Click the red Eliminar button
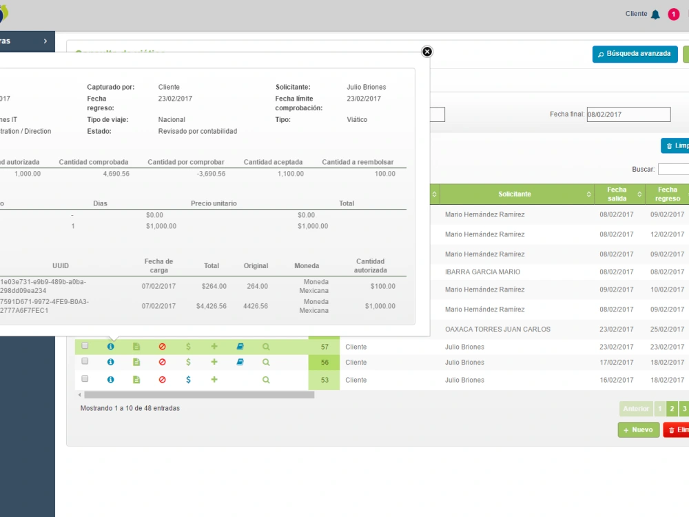This screenshot has width=689, height=517. tap(677, 429)
